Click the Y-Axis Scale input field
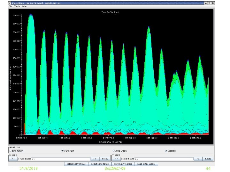230x172 pixels. click(165, 158)
